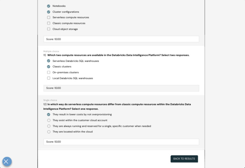The width and height of the screenshot is (245, 168).
Task: Select the Cloud object storage checkbox
Action: click(48, 29)
